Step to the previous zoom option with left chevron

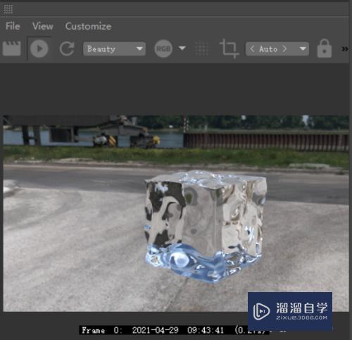click(x=252, y=49)
